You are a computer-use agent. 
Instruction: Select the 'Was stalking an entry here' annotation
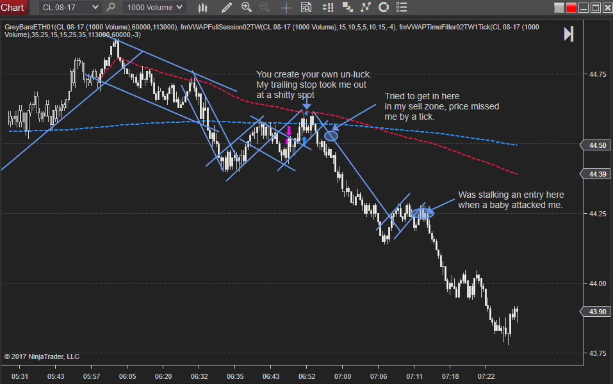511,200
